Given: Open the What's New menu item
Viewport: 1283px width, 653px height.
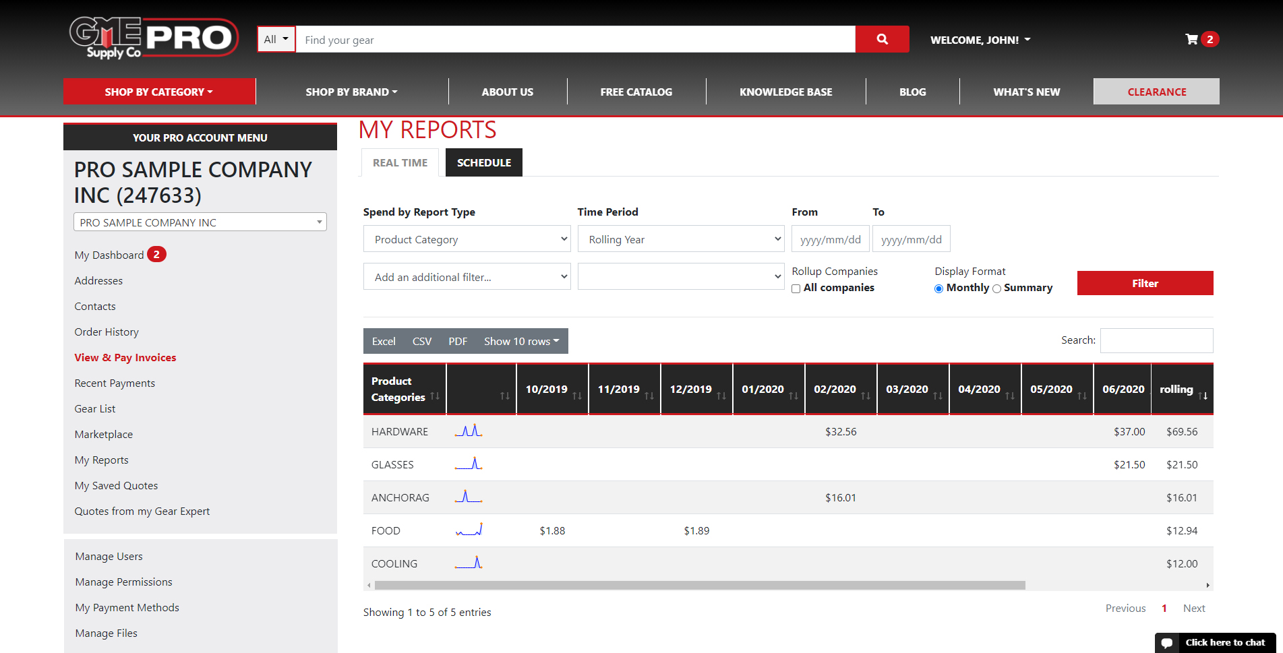Looking at the screenshot, I should pos(1026,92).
